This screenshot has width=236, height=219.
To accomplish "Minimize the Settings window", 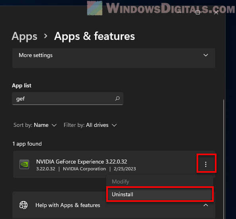I will pos(179,12).
